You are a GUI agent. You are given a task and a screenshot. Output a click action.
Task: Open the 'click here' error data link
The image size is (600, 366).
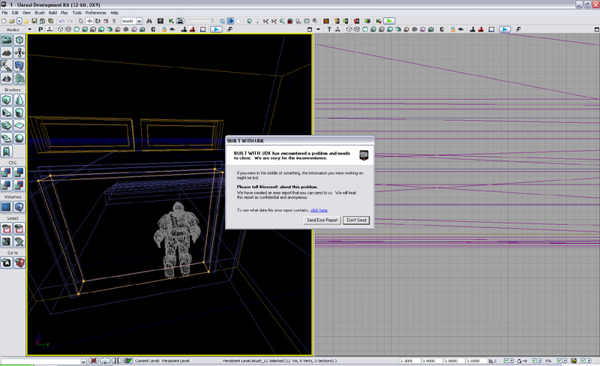point(319,210)
